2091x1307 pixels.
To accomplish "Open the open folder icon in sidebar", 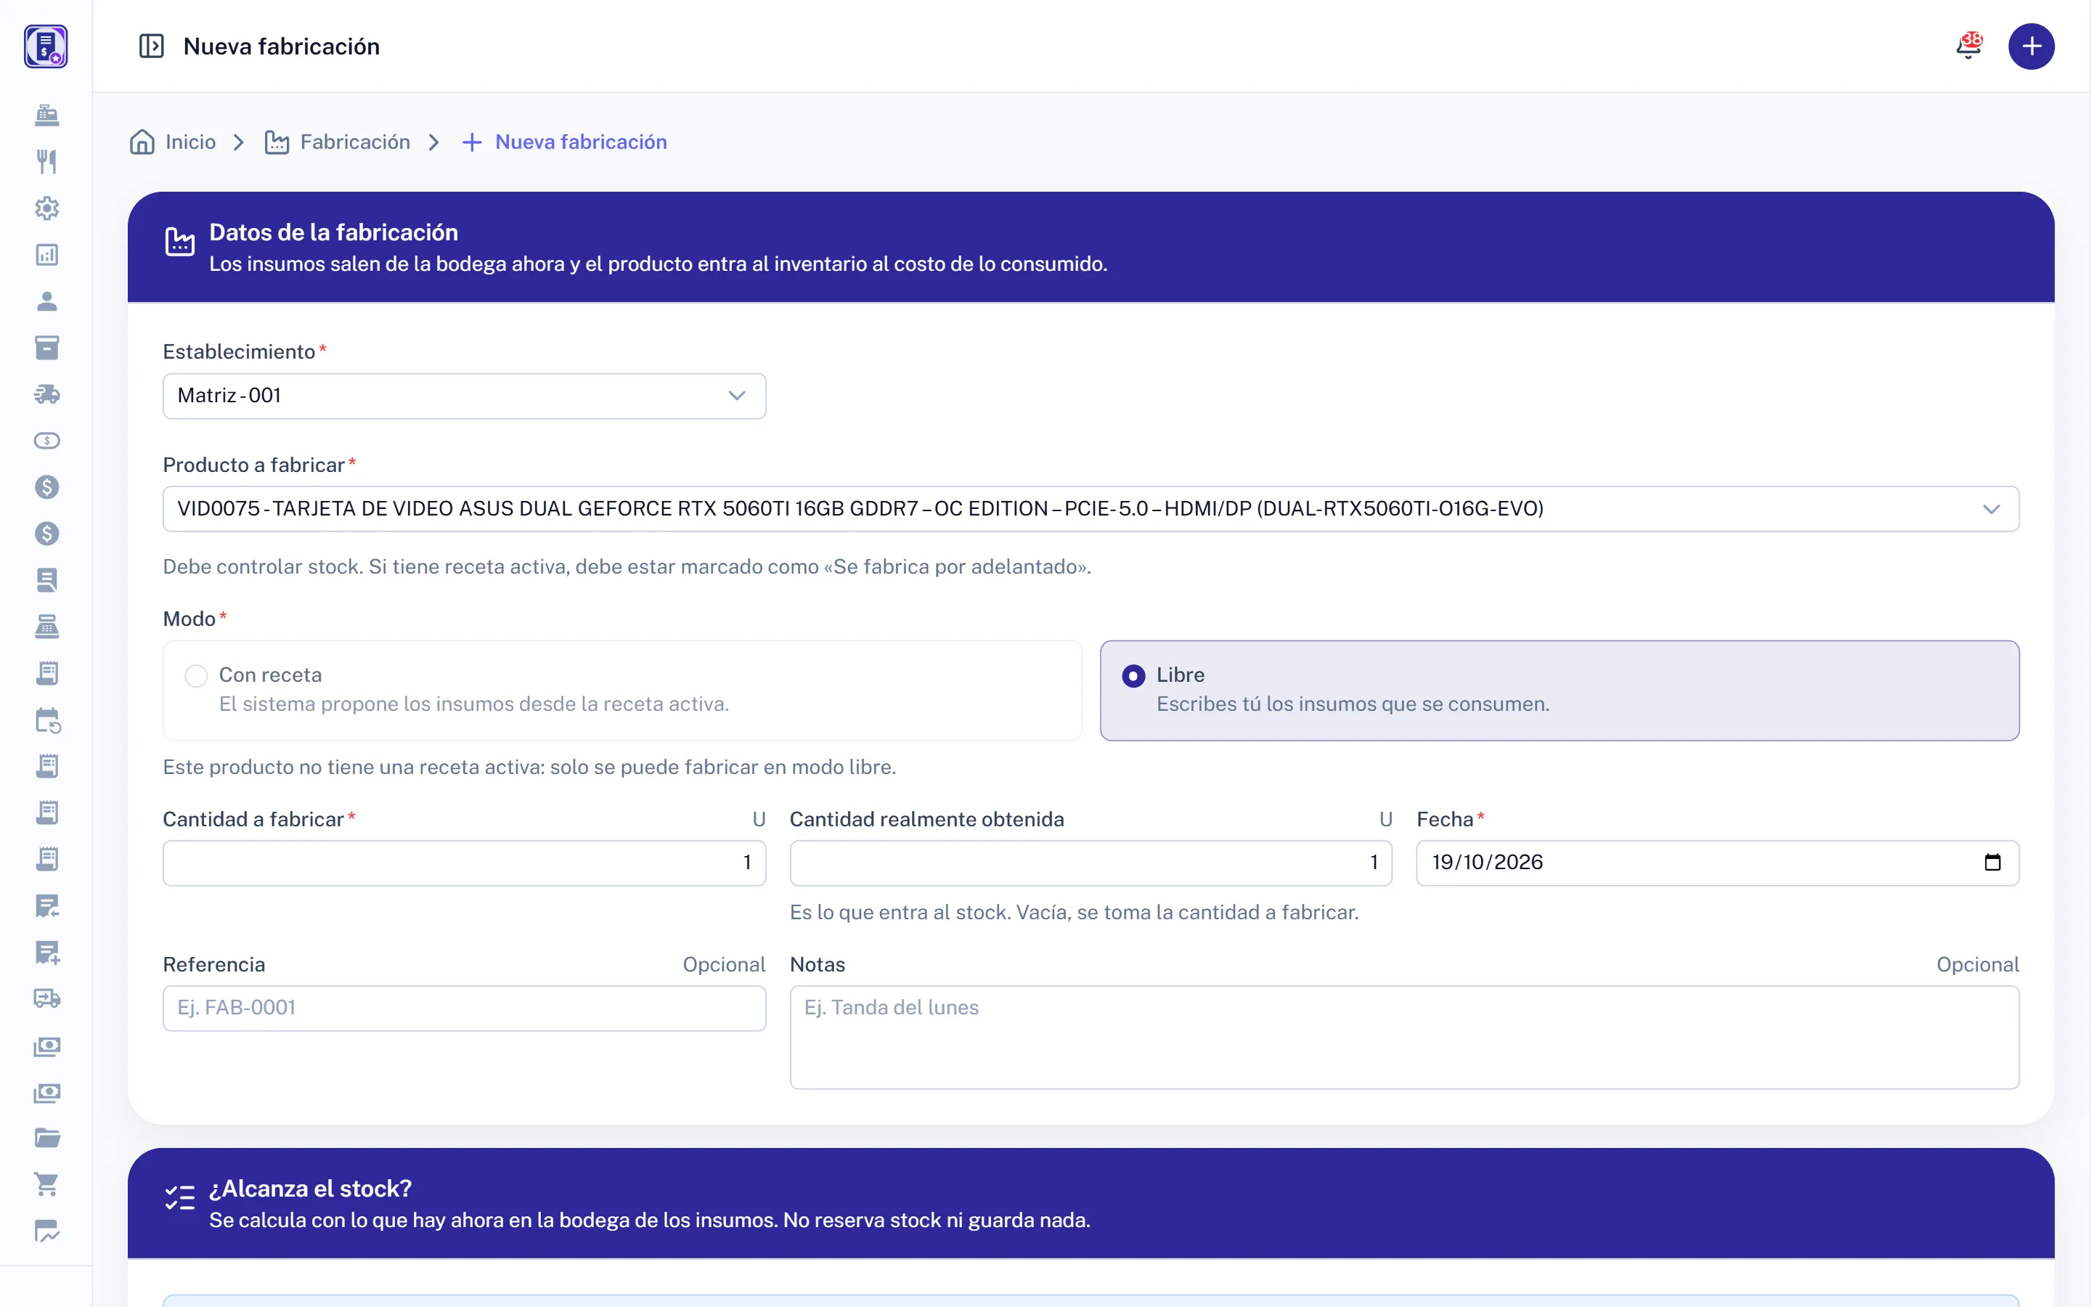I will 46,1139.
